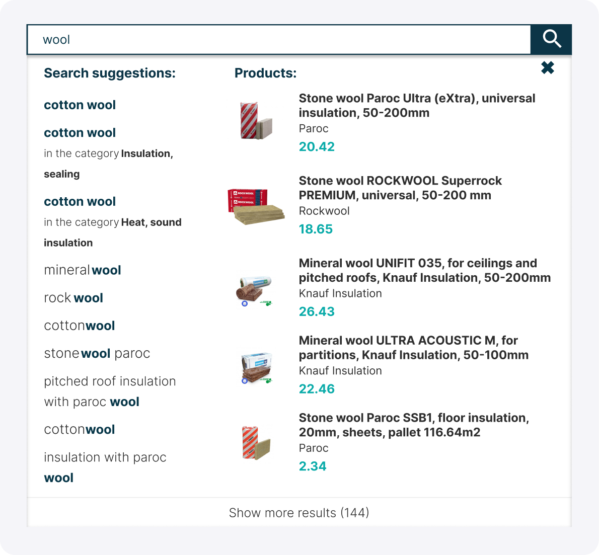This screenshot has height=555, width=599.
Task: Choose the stone wool paroc suggestion
Action: [x=97, y=353]
